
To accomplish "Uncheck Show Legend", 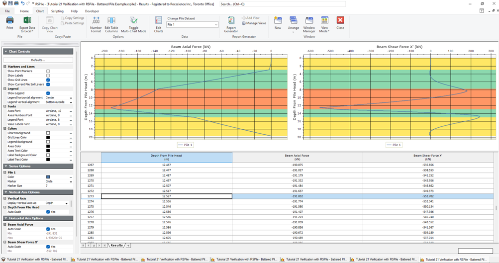I will point(48,93).
